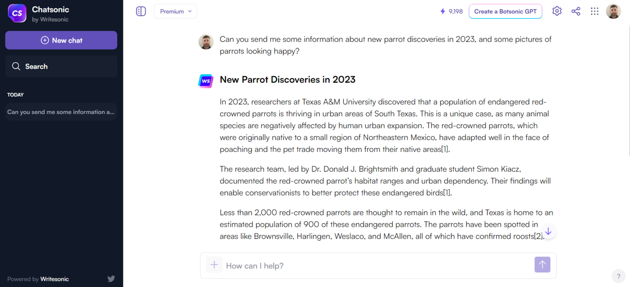The image size is (630, 287).
Task: Click the Writesonic link in footer
Action: pos(54,279)
